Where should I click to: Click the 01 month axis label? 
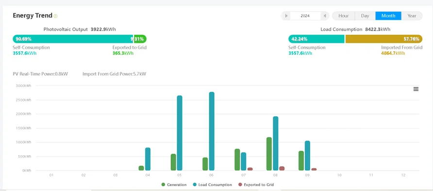(51, 175)
